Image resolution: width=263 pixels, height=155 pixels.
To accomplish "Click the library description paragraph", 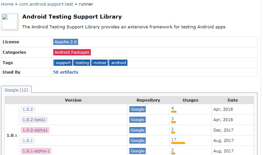I will click(x=124, y=27).
